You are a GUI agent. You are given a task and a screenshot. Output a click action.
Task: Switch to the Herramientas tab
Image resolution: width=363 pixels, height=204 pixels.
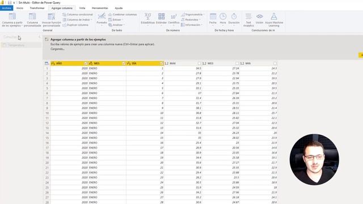coord(100,8)
